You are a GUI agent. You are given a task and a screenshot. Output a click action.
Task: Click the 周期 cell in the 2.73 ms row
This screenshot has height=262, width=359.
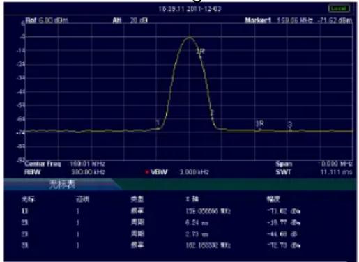[137, 233]
